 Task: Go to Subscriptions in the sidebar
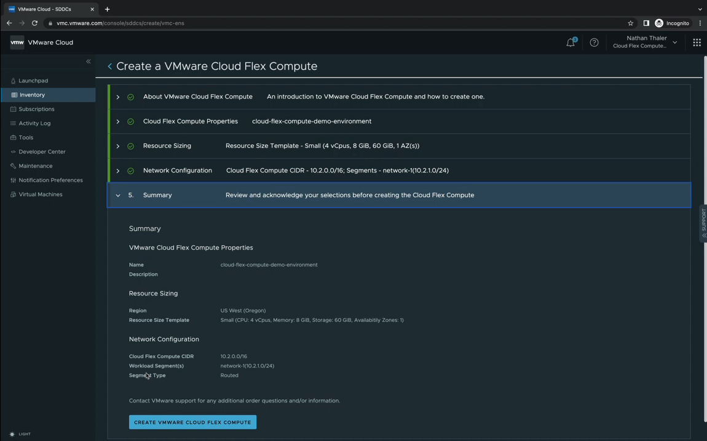pos(36,109)
